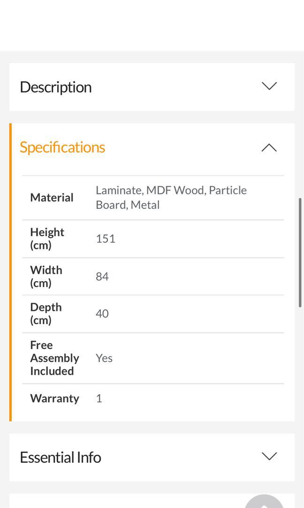Click the warranty value 1
Screen dimensions: 304x508
99,398
